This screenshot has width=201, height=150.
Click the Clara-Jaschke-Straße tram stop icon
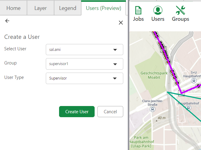click(153, 109)
